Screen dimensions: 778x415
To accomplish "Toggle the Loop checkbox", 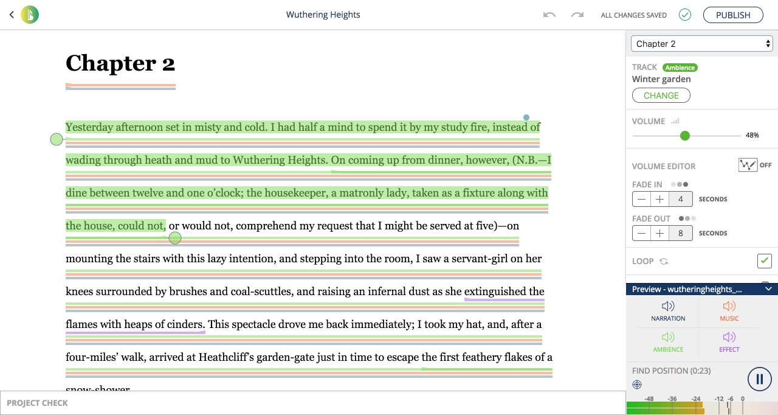I will click(x=764, y=261).
